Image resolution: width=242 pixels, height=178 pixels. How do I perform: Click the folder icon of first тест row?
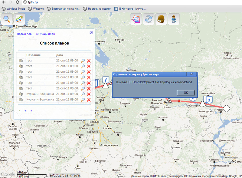coord(21,61)
